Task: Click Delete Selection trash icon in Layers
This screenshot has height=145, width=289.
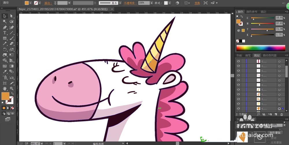Action: click(281, 115)
